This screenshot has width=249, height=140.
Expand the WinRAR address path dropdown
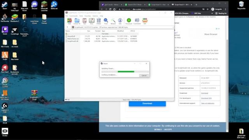[173, 27]
